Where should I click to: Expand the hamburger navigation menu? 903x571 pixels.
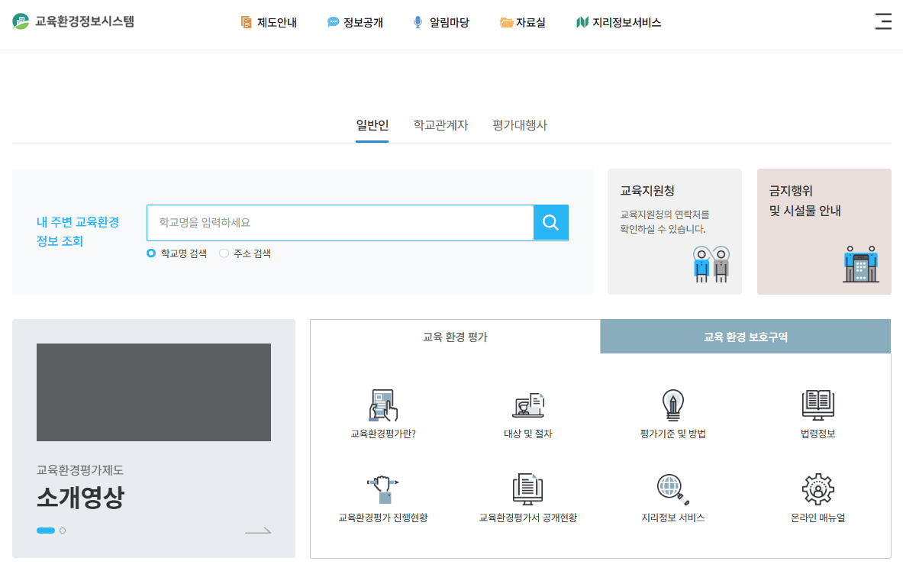click(884, 21)
